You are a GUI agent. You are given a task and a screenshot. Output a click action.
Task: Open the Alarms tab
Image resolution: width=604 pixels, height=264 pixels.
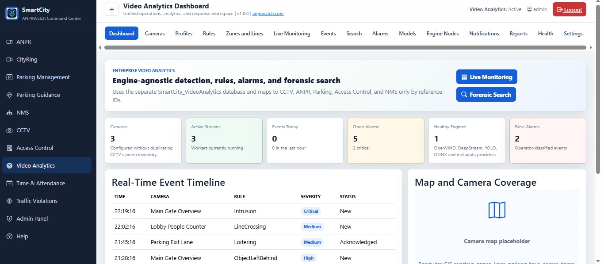click(380, 34)
